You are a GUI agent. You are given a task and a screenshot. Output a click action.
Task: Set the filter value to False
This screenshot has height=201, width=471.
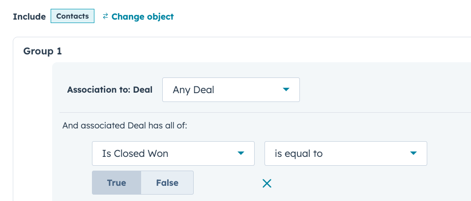pos(167,183)
